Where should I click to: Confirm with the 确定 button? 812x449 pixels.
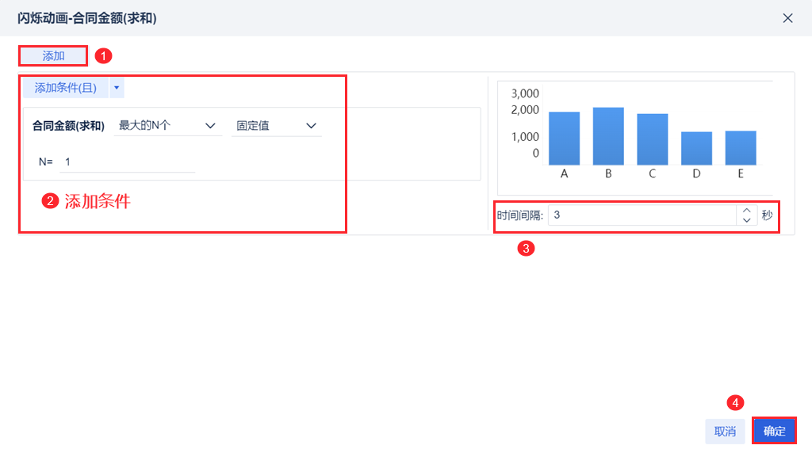[x=774, y=431]
